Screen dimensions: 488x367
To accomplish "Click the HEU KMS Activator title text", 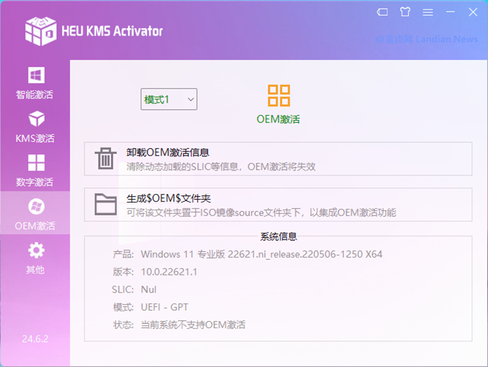I will coord(113,31).
